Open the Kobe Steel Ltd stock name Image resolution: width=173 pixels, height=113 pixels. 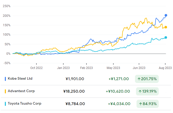coord(20,79)
